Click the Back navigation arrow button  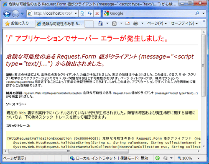tap(7, 13)
